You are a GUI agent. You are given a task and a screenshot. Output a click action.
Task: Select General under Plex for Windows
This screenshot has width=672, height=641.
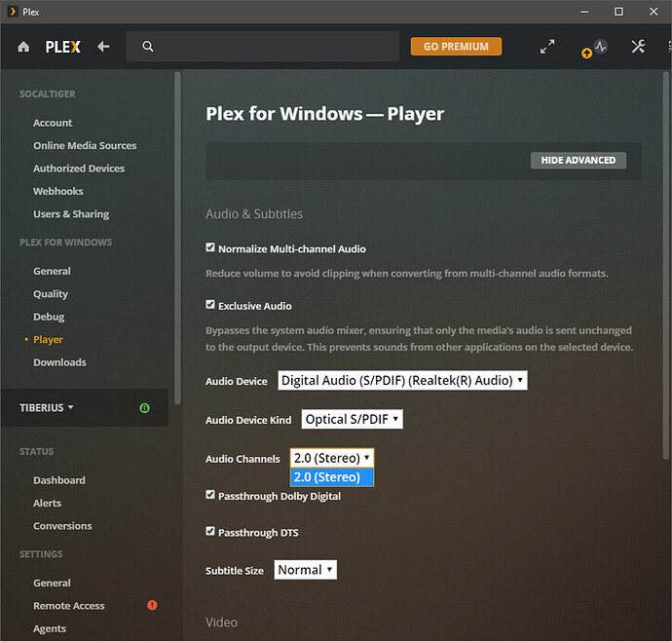point(52,272)
